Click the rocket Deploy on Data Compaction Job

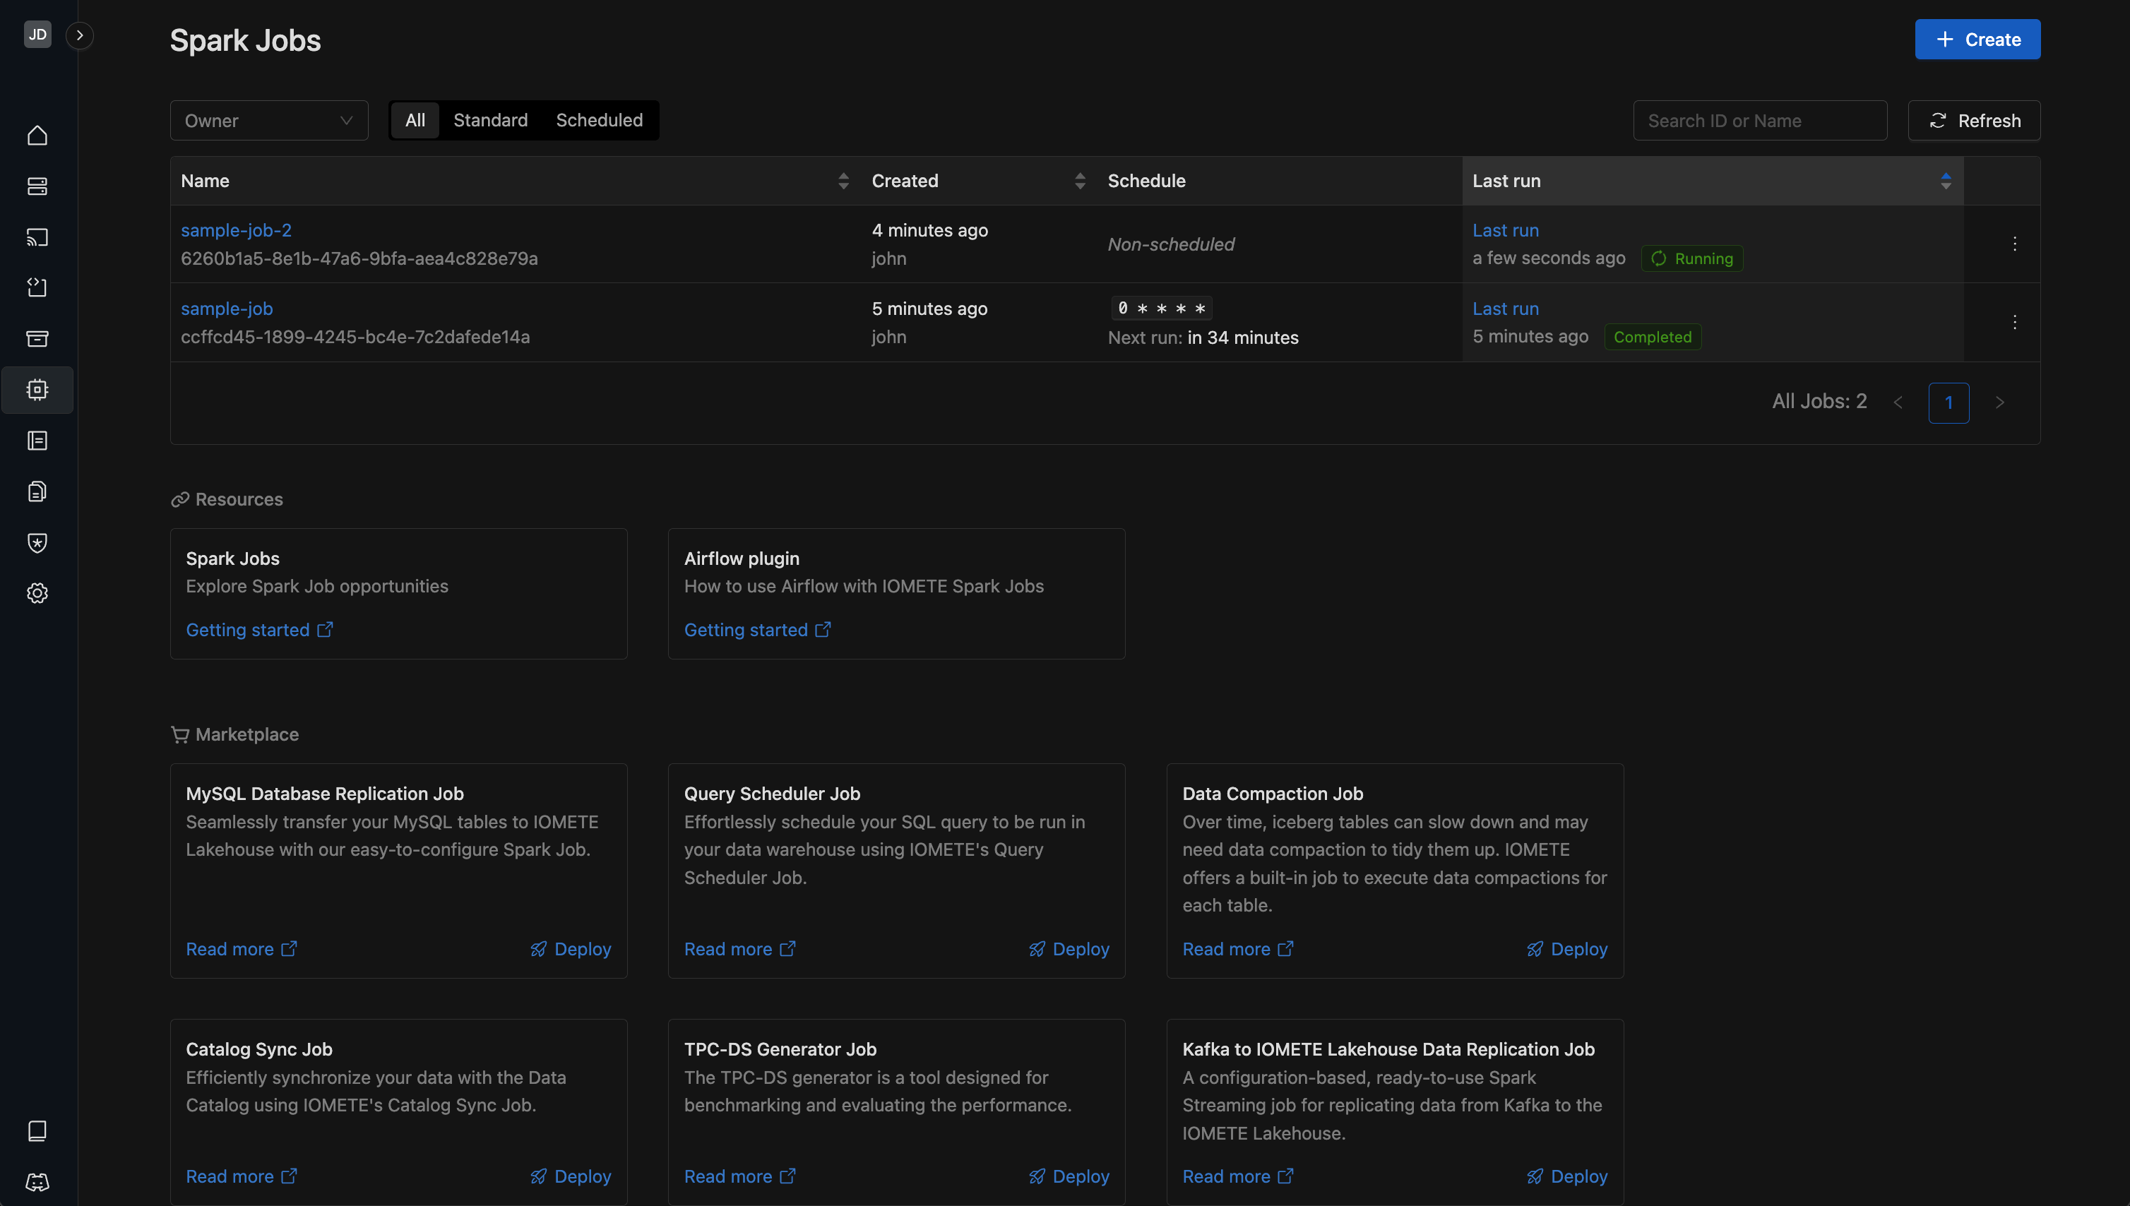coord(1567,949)
